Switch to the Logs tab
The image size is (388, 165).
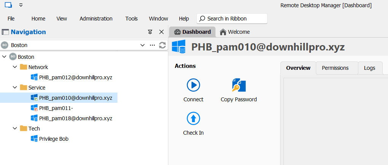coord(369,68)
